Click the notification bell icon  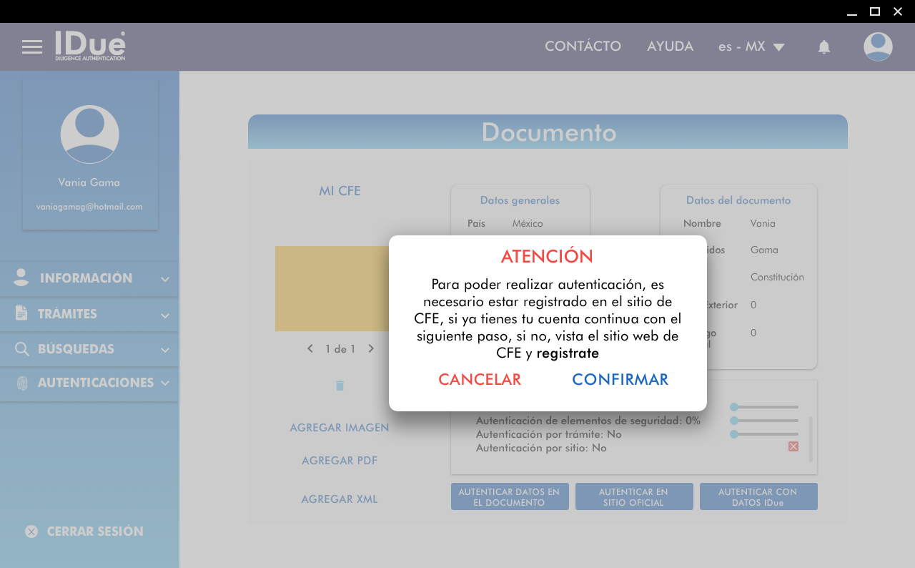(823, 47)
